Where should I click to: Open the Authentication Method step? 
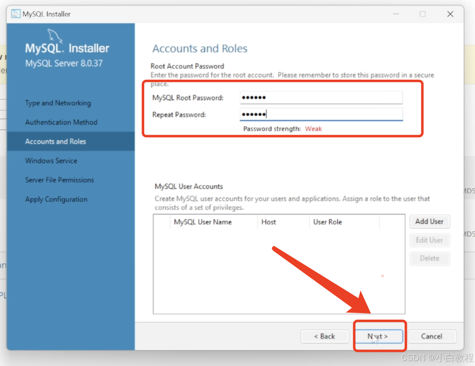click(61, 122)
